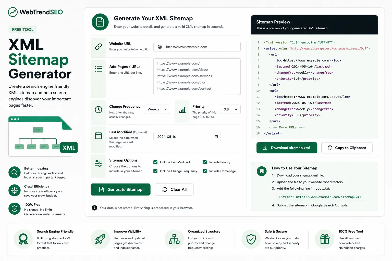Click the magnifier icon for Better Indexing

click(x=15, y=173)
